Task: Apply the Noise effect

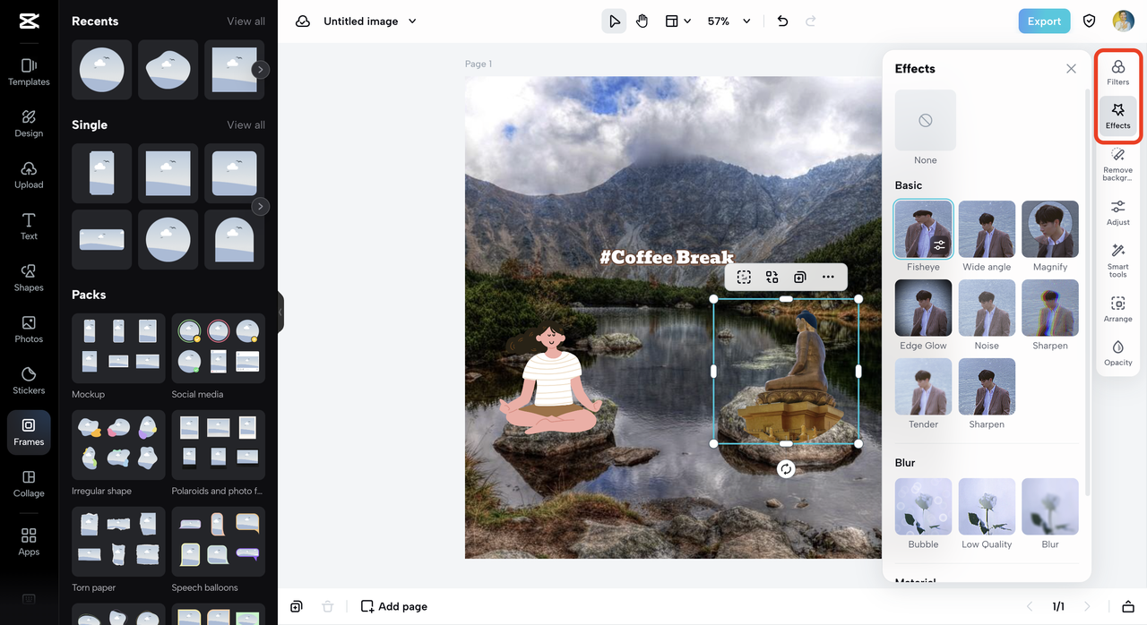Action: click(x=987, y=308)
